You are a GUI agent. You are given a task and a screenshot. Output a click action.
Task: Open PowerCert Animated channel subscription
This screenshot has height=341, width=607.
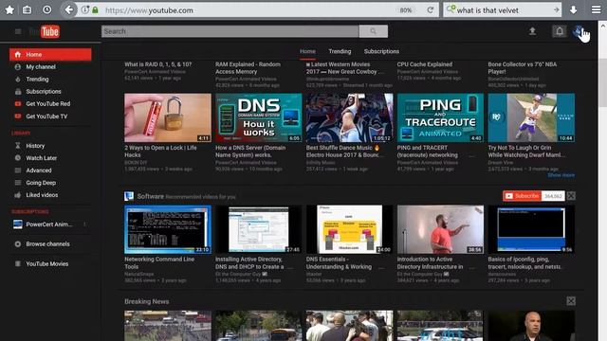(x=50, y=224)
